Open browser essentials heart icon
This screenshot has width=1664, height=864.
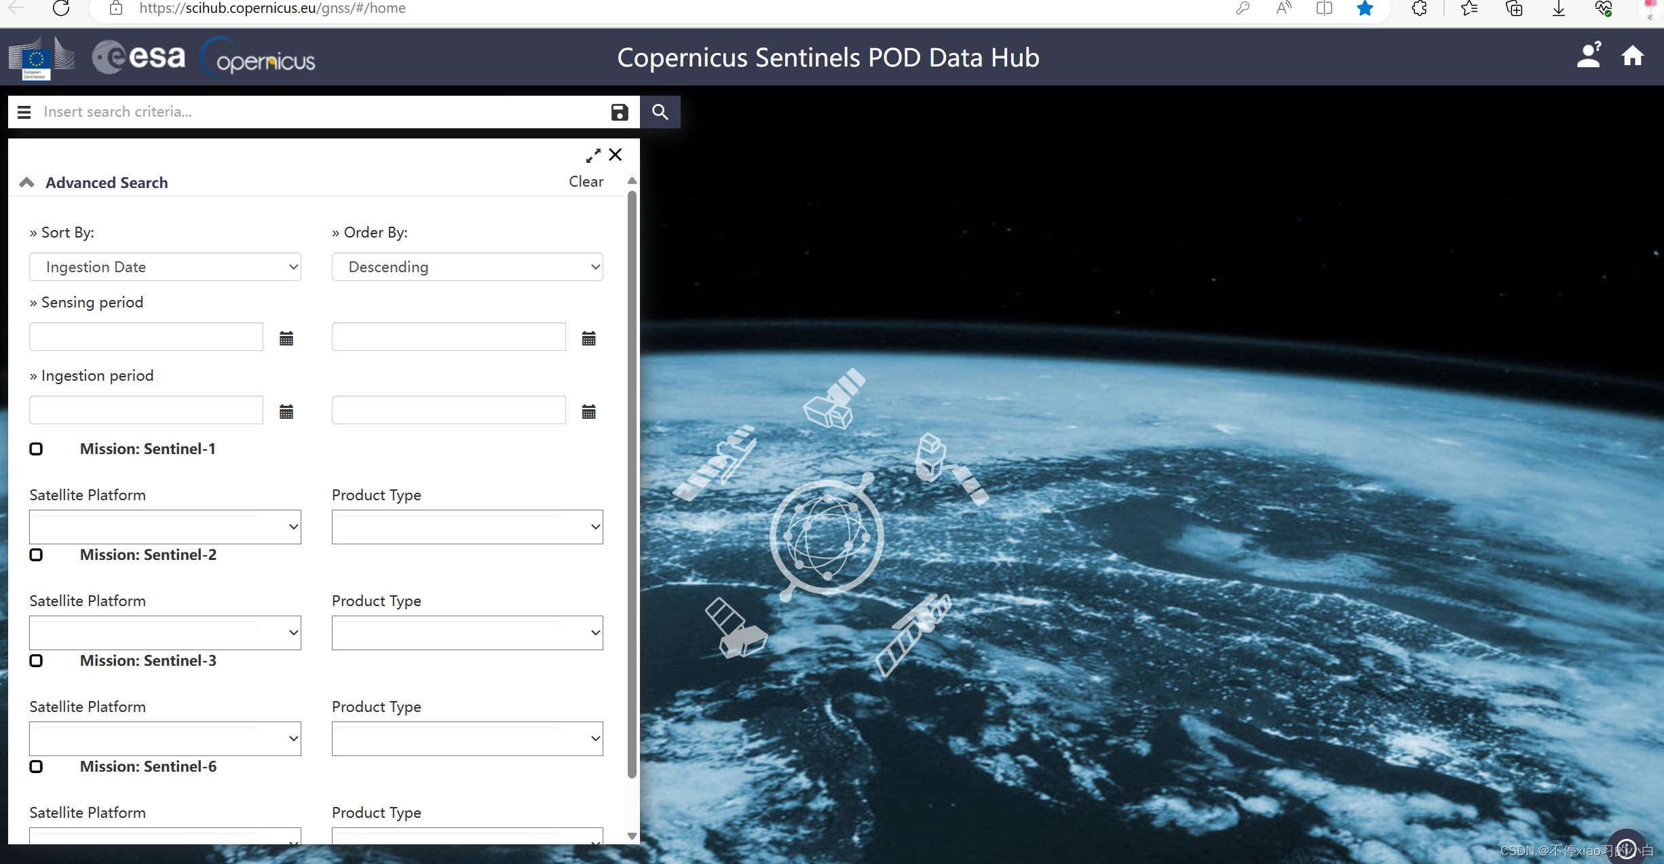(x=1604, y=8)
